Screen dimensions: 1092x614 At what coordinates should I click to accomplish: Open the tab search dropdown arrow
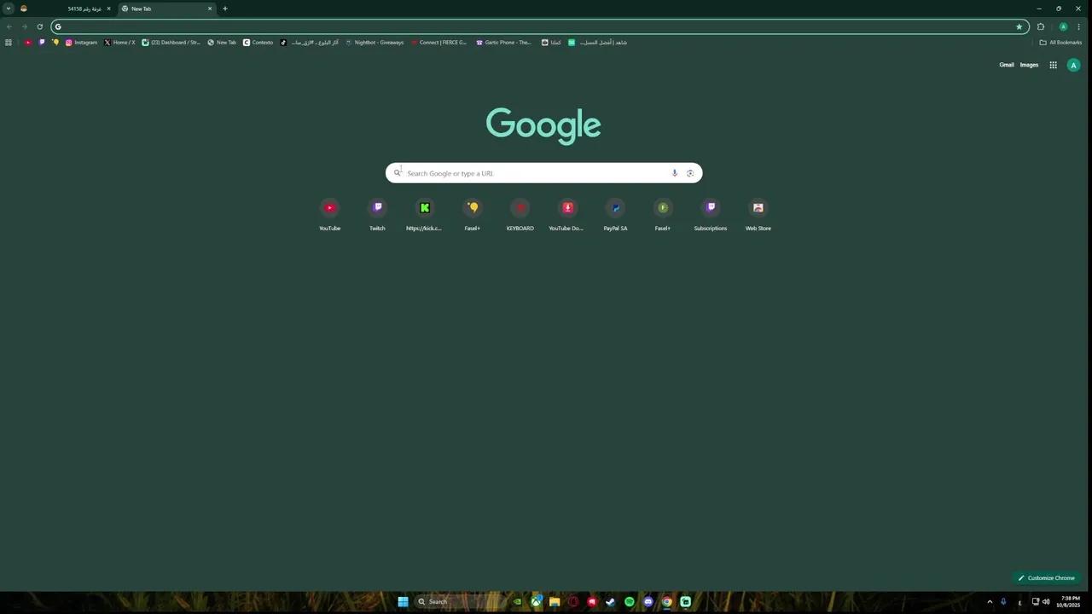click(9, 9)
